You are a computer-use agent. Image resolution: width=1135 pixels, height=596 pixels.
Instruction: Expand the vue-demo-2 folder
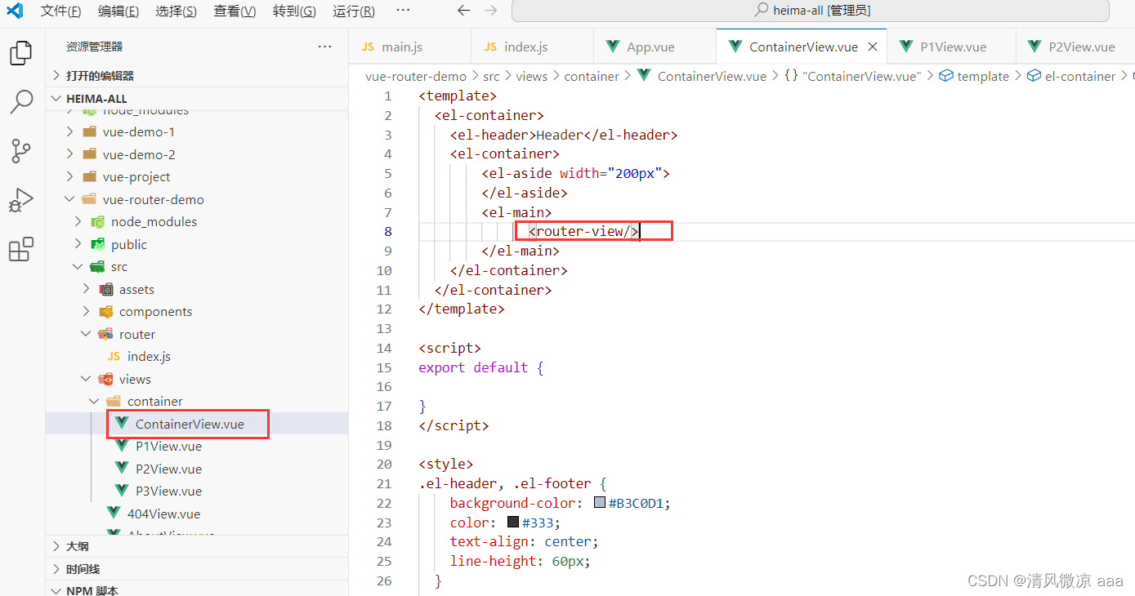pyautogui.click(x=70, y=154)
